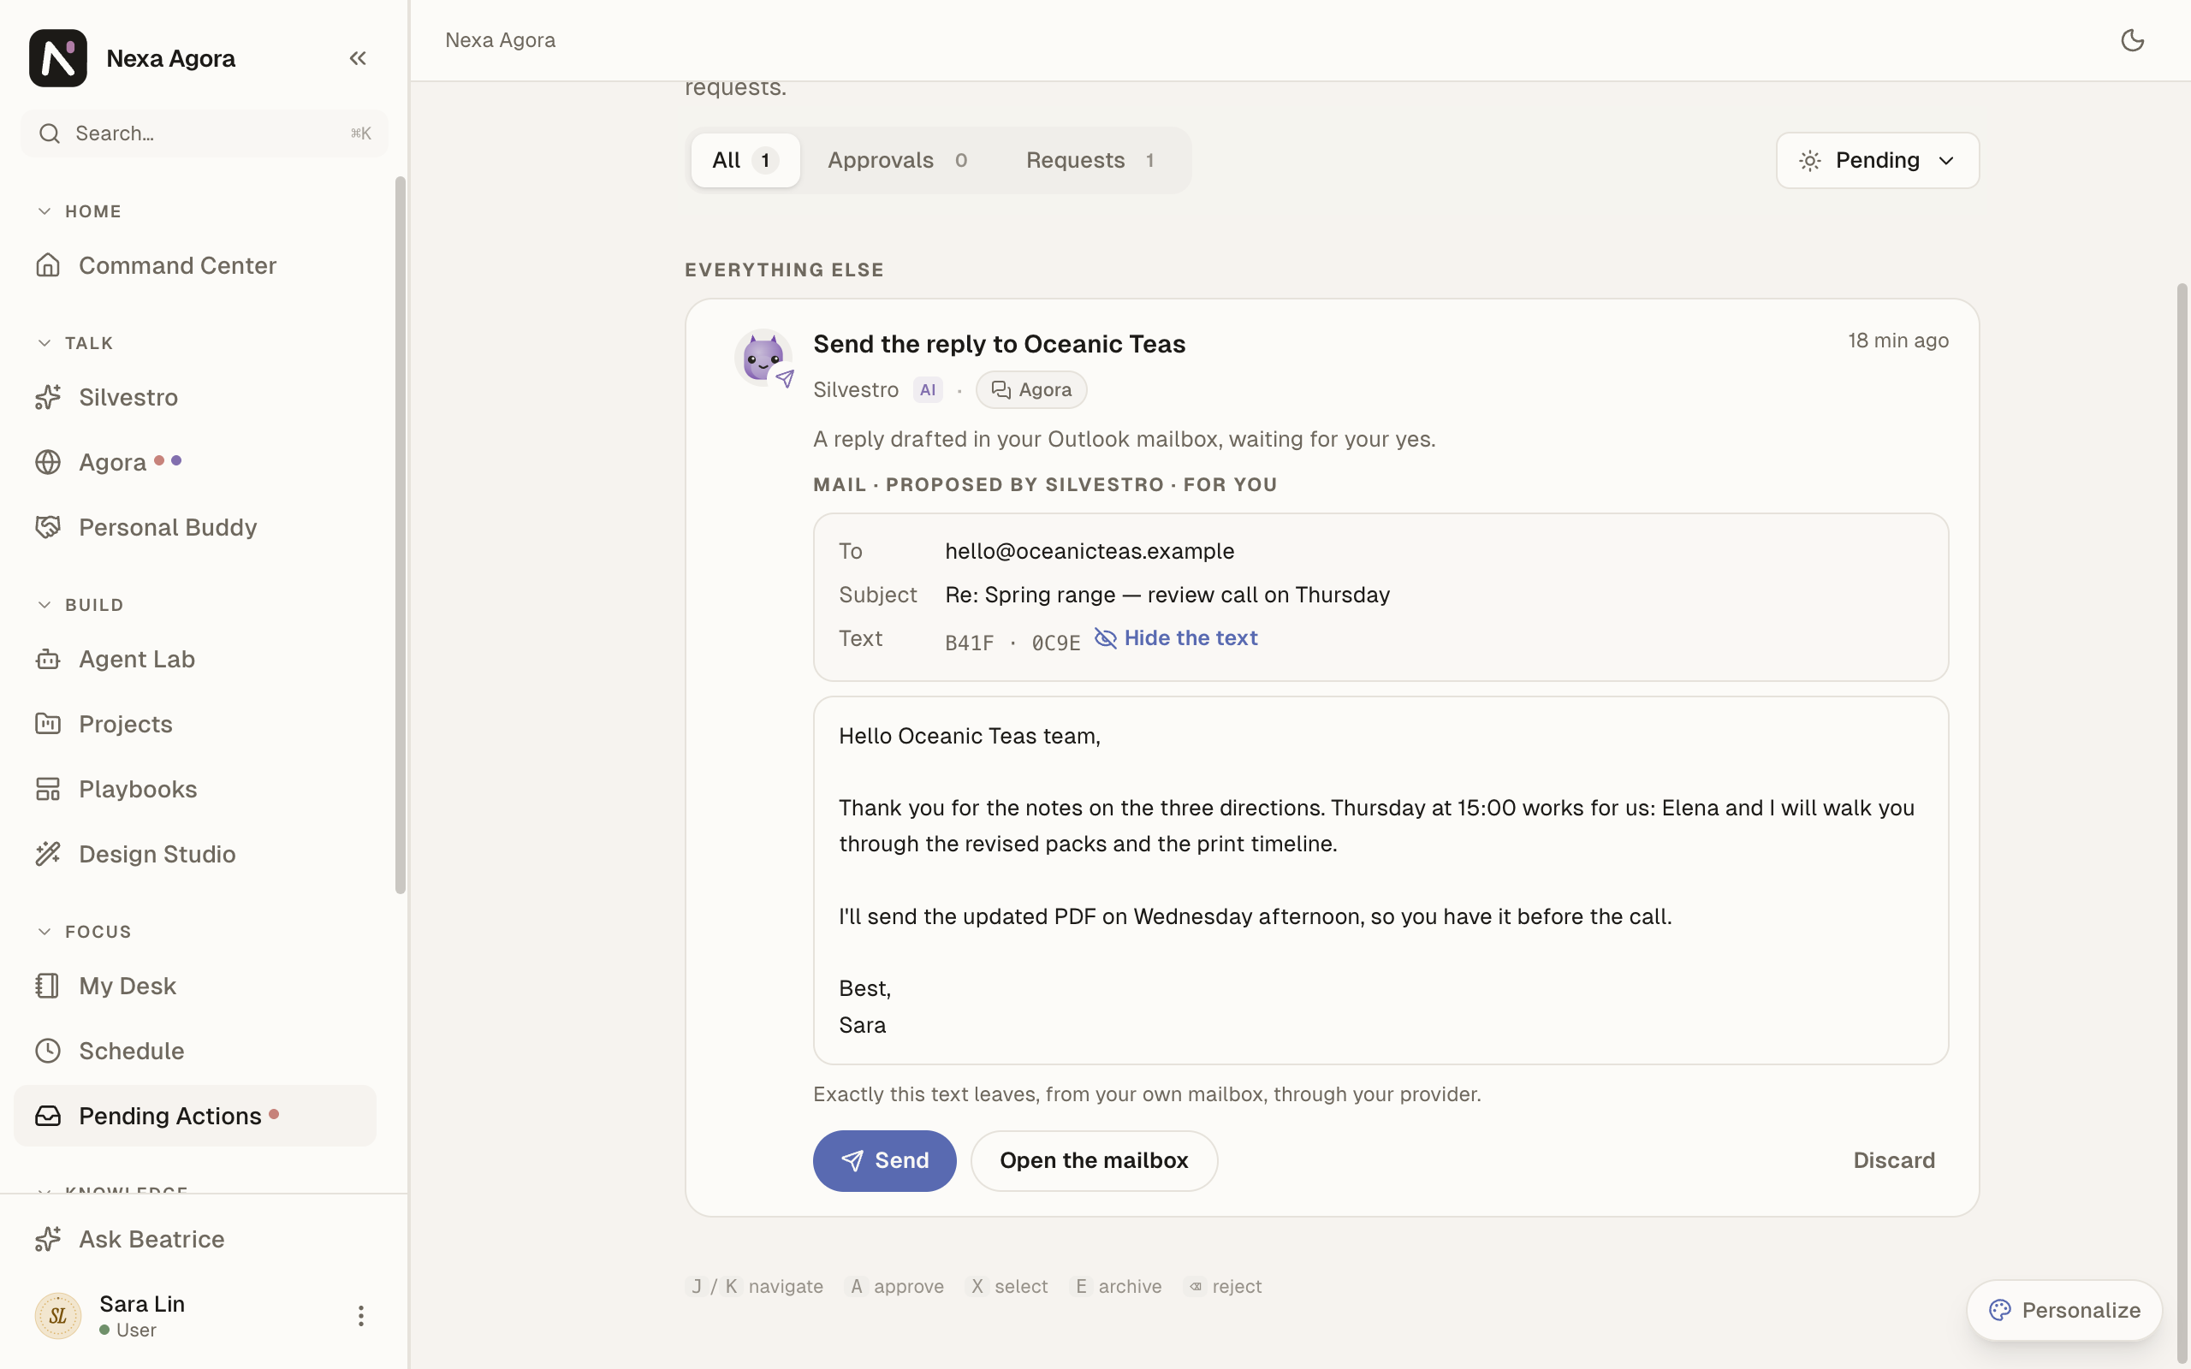The height and width of the screenshot is (1369, 2191).
Task: Click the J / K navigate hint
Action: point(755,1287)
